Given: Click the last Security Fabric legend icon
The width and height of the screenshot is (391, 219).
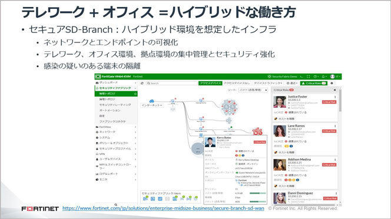Looking at the screenshot, I should click(x=195, y=198).
